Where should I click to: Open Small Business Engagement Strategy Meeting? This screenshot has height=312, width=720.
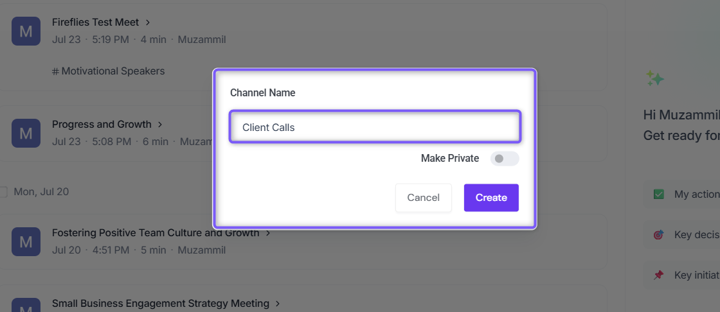[160, 303]
